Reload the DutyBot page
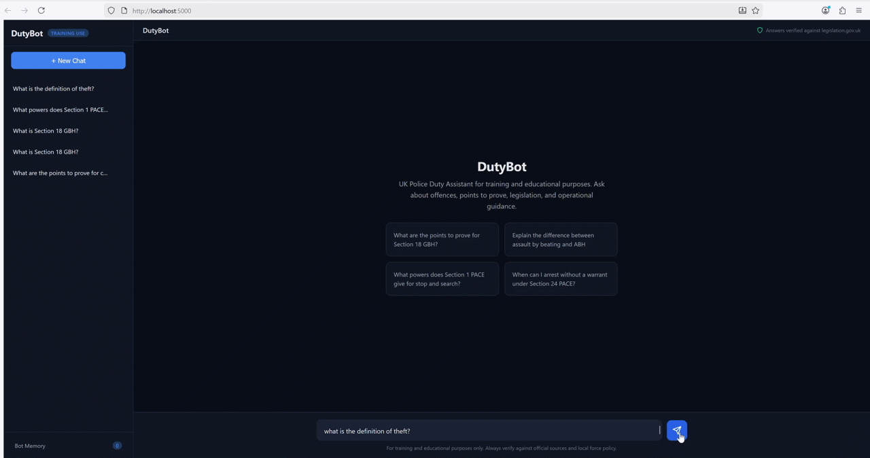 [x=41, y=10]
